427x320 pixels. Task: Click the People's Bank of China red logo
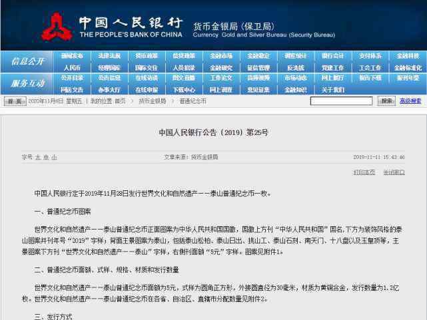57,27
